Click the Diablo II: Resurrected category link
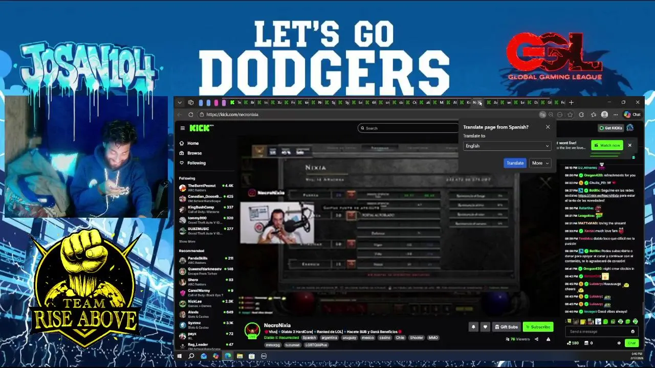 pos(281,338)
